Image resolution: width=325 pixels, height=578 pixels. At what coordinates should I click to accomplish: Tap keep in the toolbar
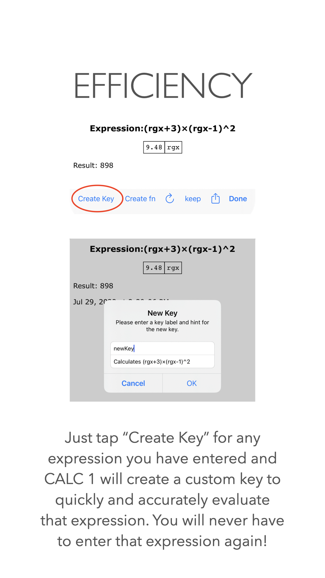point(193,199)
